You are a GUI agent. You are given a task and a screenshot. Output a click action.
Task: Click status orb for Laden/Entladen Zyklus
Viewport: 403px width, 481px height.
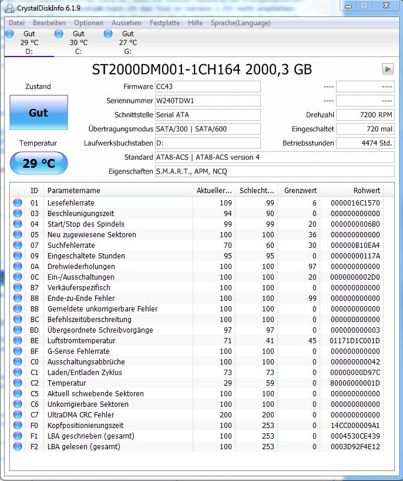18,372
